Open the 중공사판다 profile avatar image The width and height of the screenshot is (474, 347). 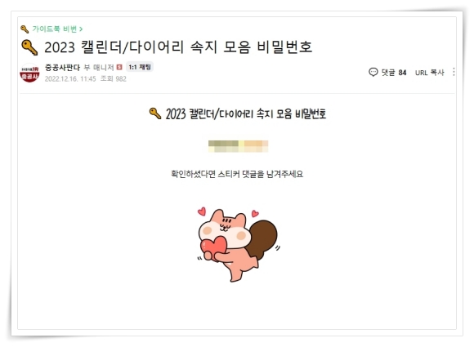[29, 73]
